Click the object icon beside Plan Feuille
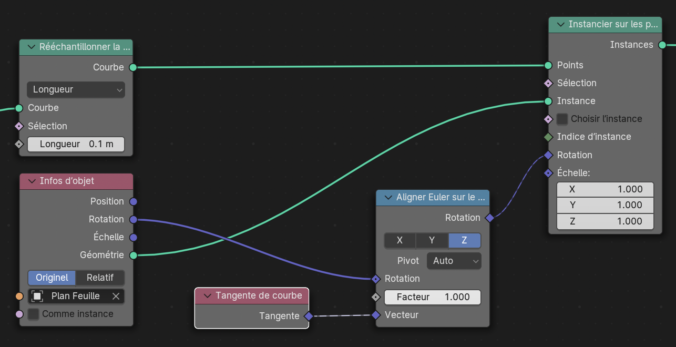 [37, 297]
